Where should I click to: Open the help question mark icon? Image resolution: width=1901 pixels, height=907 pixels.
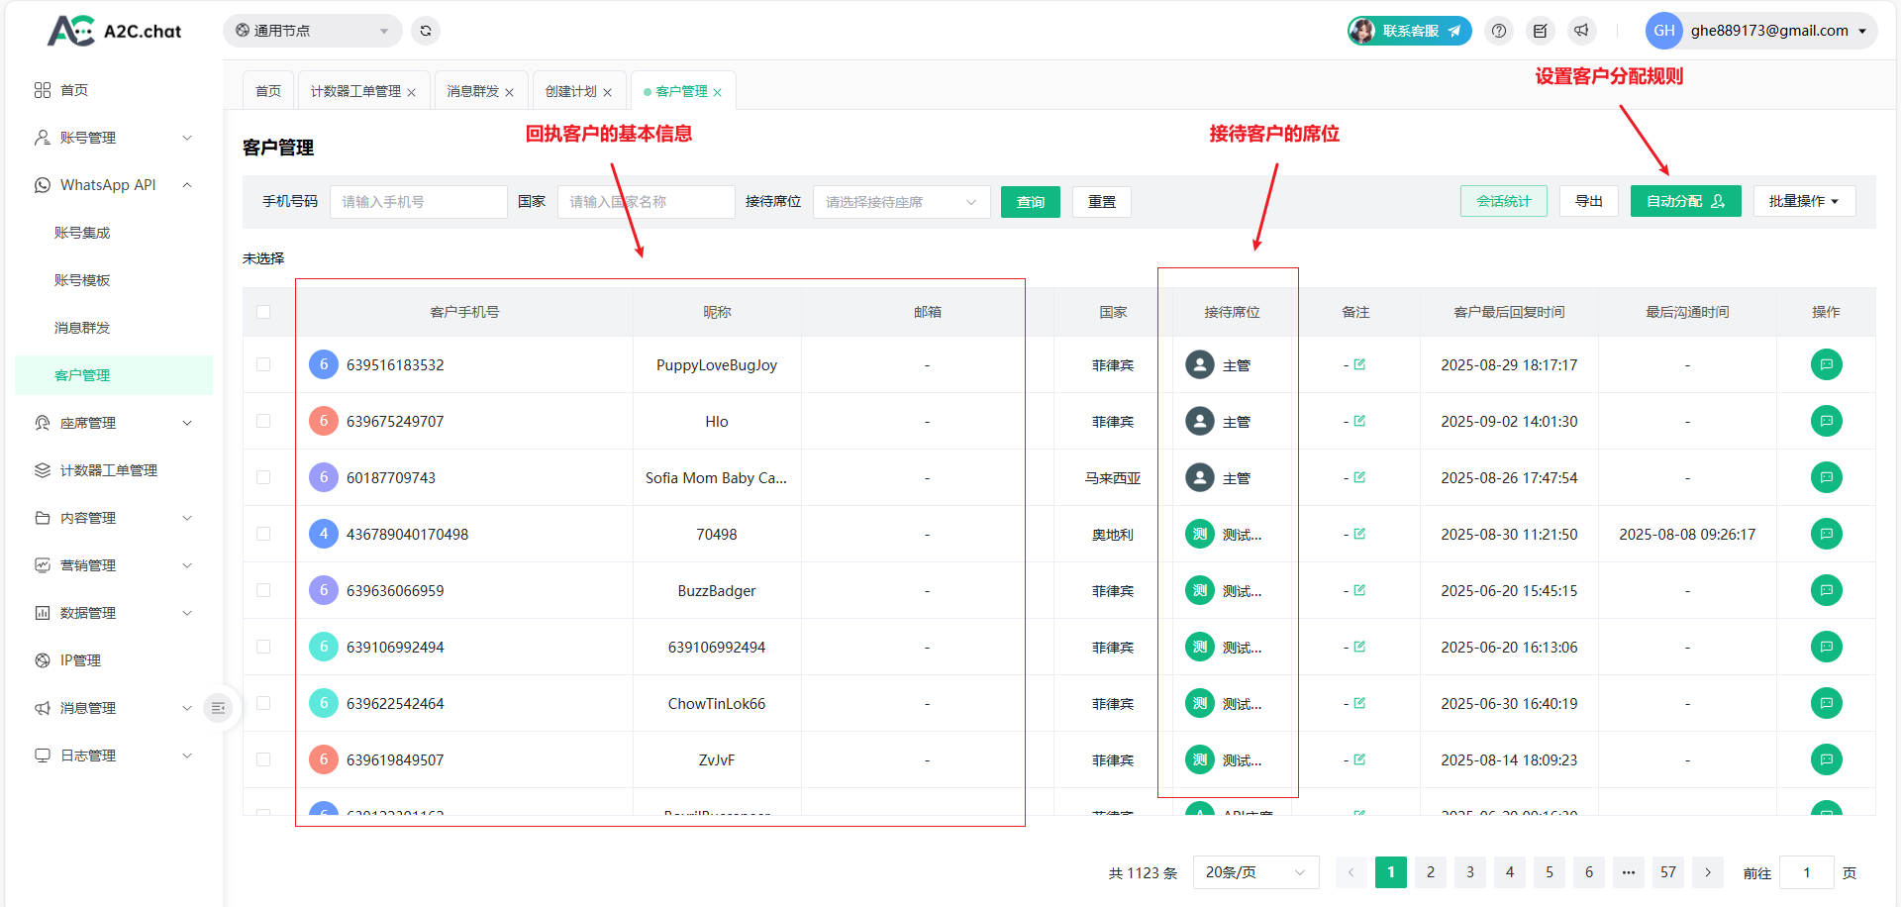(x=1499, y=31)
